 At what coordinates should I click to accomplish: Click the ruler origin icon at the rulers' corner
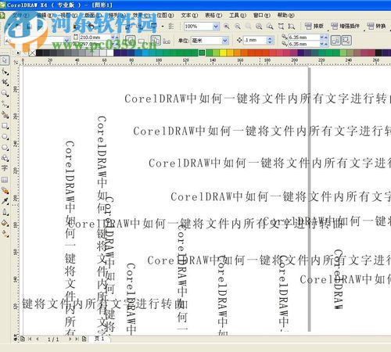pos(16,63)
